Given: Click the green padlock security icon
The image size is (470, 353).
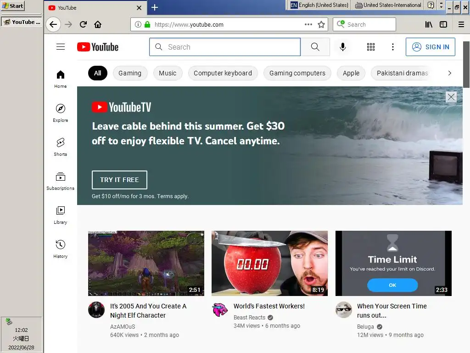Looking at the screenshot, I should click(x=147, y=24).
